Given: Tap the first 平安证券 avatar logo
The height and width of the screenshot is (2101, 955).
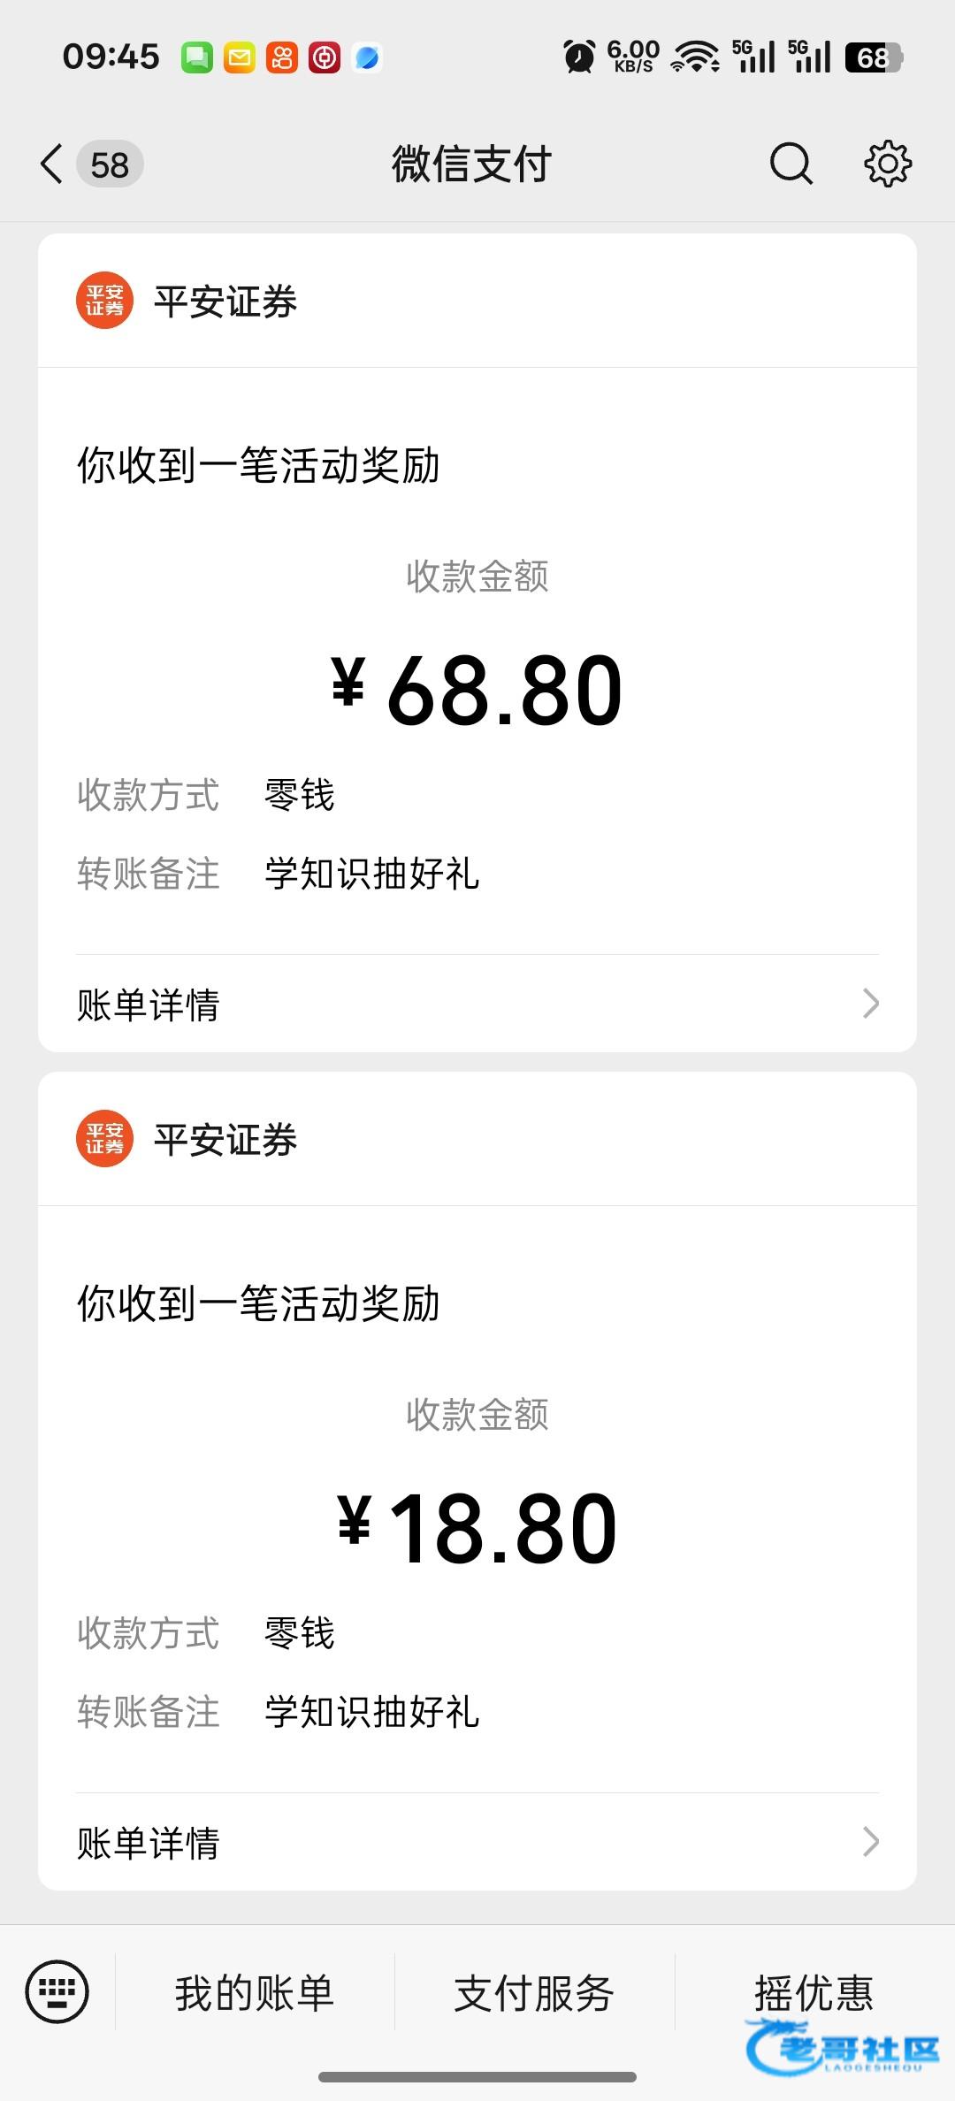Looking at the screenshot, I should click(104, 301).
